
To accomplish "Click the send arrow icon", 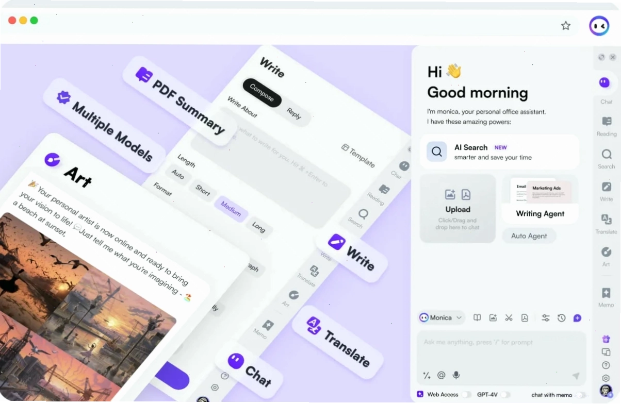I will pos(576,376).
